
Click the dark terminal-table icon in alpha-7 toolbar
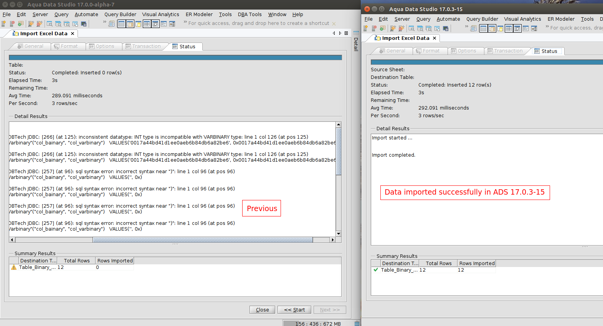pos(84,24)
